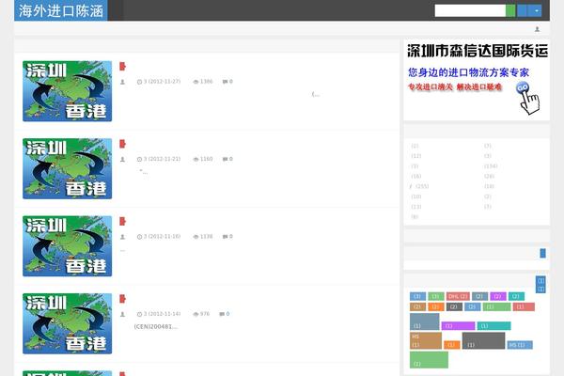
Task: Open the category with count (13)
Action: (x=416, y=207)
